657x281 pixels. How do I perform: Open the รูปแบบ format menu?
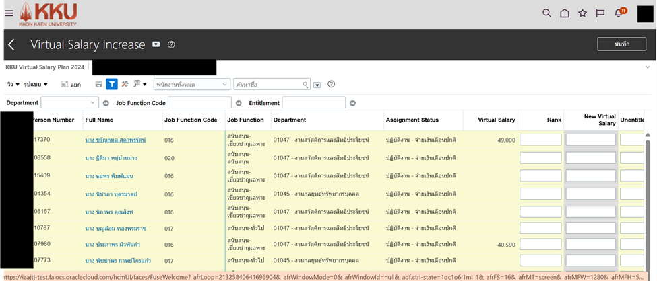tap(36, 84)
